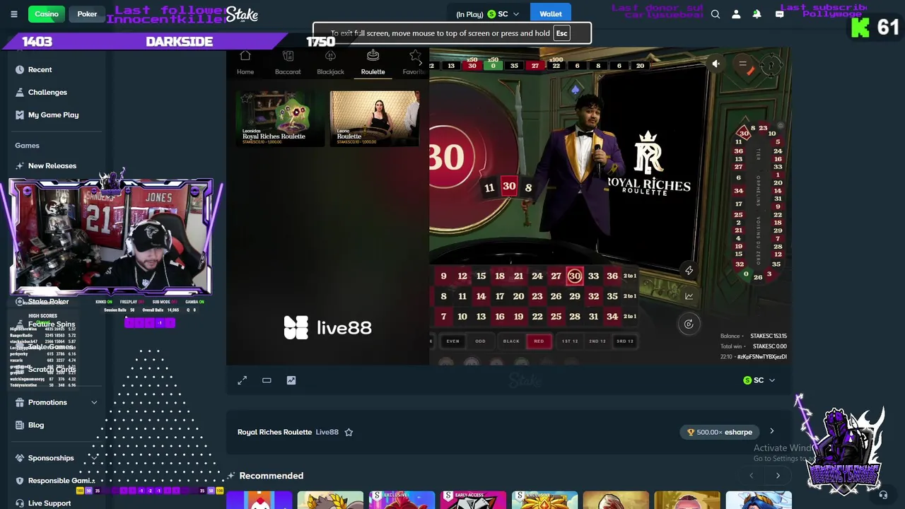The height and width of the screenshot is (509, 905).
Task: Open New Releases in sidebar
Action: pos(52,165)
